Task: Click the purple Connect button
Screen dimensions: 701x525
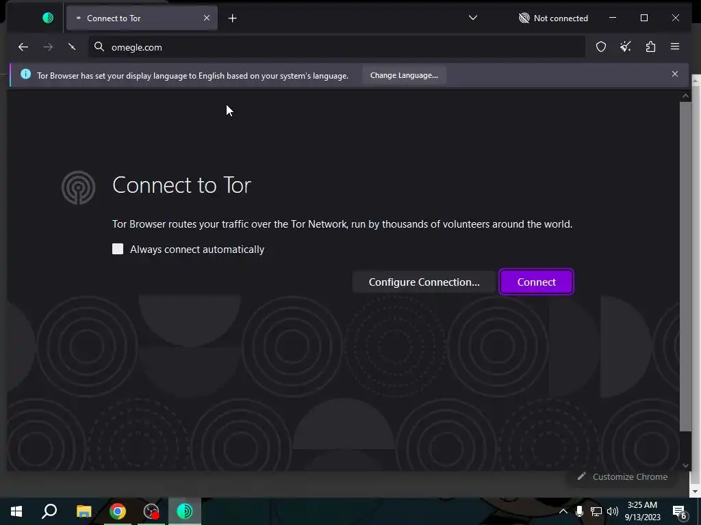Action: tap(537, 282)
